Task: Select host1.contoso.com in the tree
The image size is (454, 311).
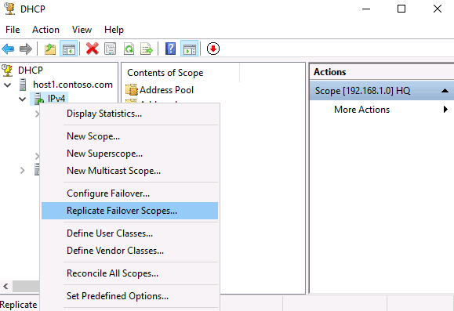Action: click(73, 85)
